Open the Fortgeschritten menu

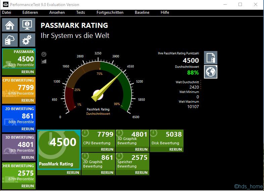(x=110, y=12)
